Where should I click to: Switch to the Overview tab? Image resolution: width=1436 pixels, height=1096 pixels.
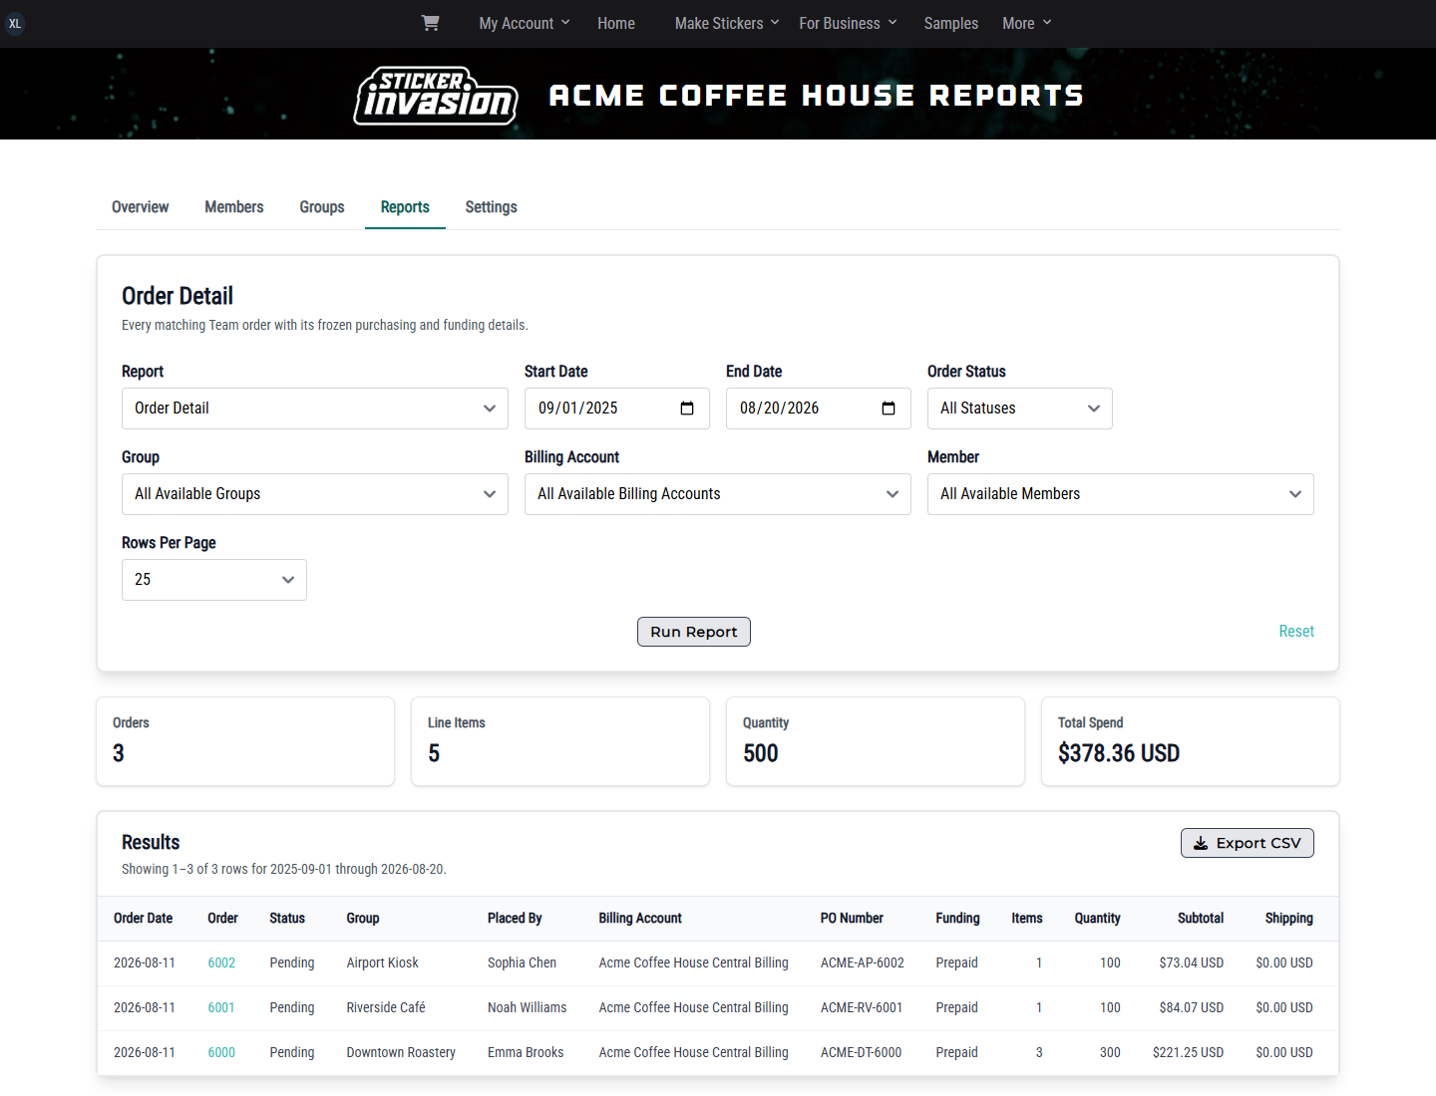click(141, 207)
